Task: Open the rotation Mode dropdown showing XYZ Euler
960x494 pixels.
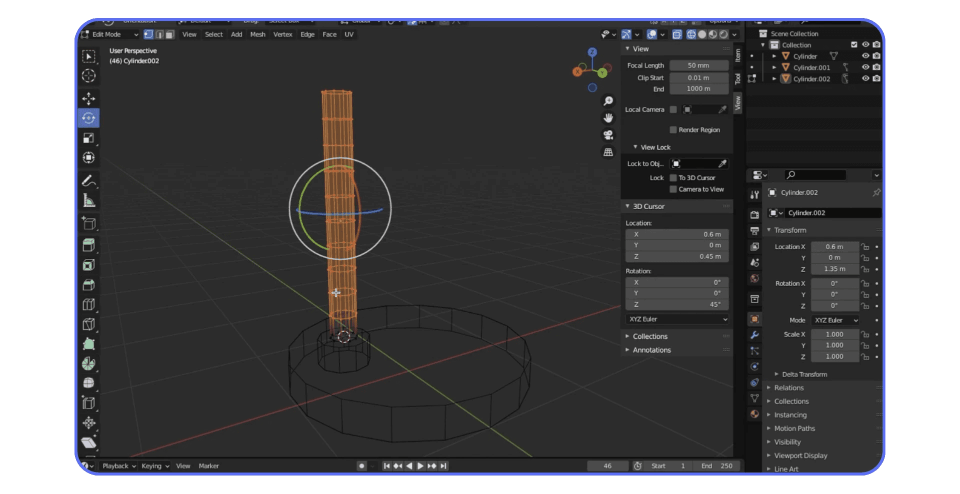Action: tap(835, 320)
